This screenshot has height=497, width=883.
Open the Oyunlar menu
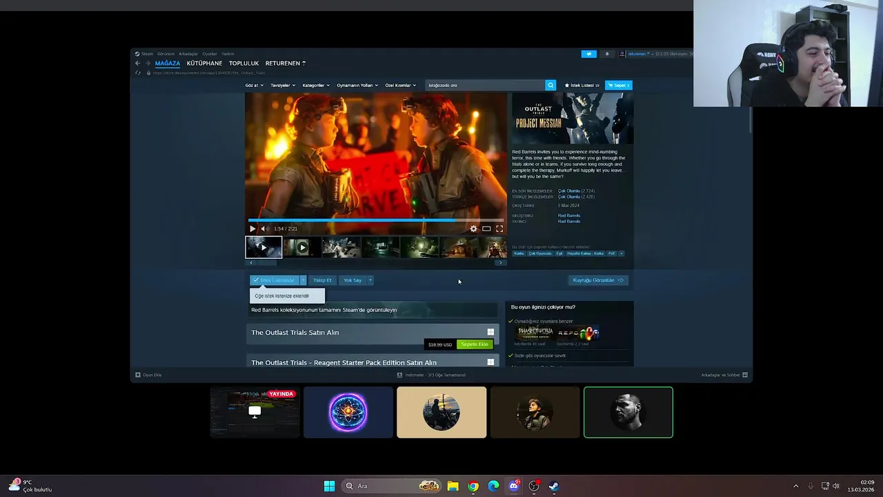point(210,54)
